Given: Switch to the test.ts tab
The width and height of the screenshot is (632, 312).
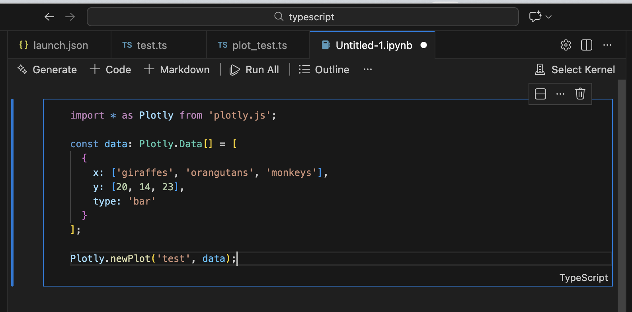Looking at the screenshot, I should pos(159,45).
